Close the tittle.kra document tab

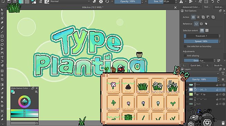coord(175,8)
